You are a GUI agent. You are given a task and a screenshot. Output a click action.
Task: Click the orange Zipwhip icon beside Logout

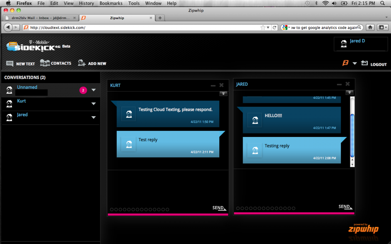(x=345, y=63)
